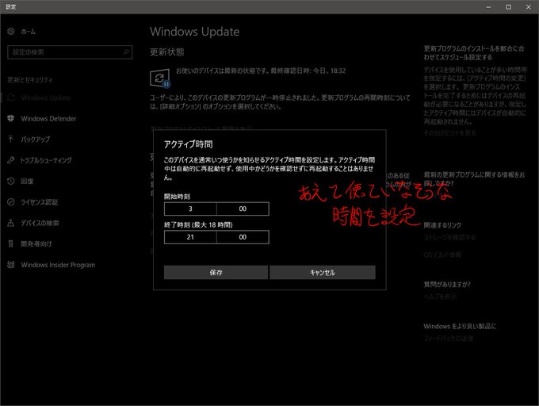Open 回復 settings page
Screen dimensions: 539x406
coord(27,181)
